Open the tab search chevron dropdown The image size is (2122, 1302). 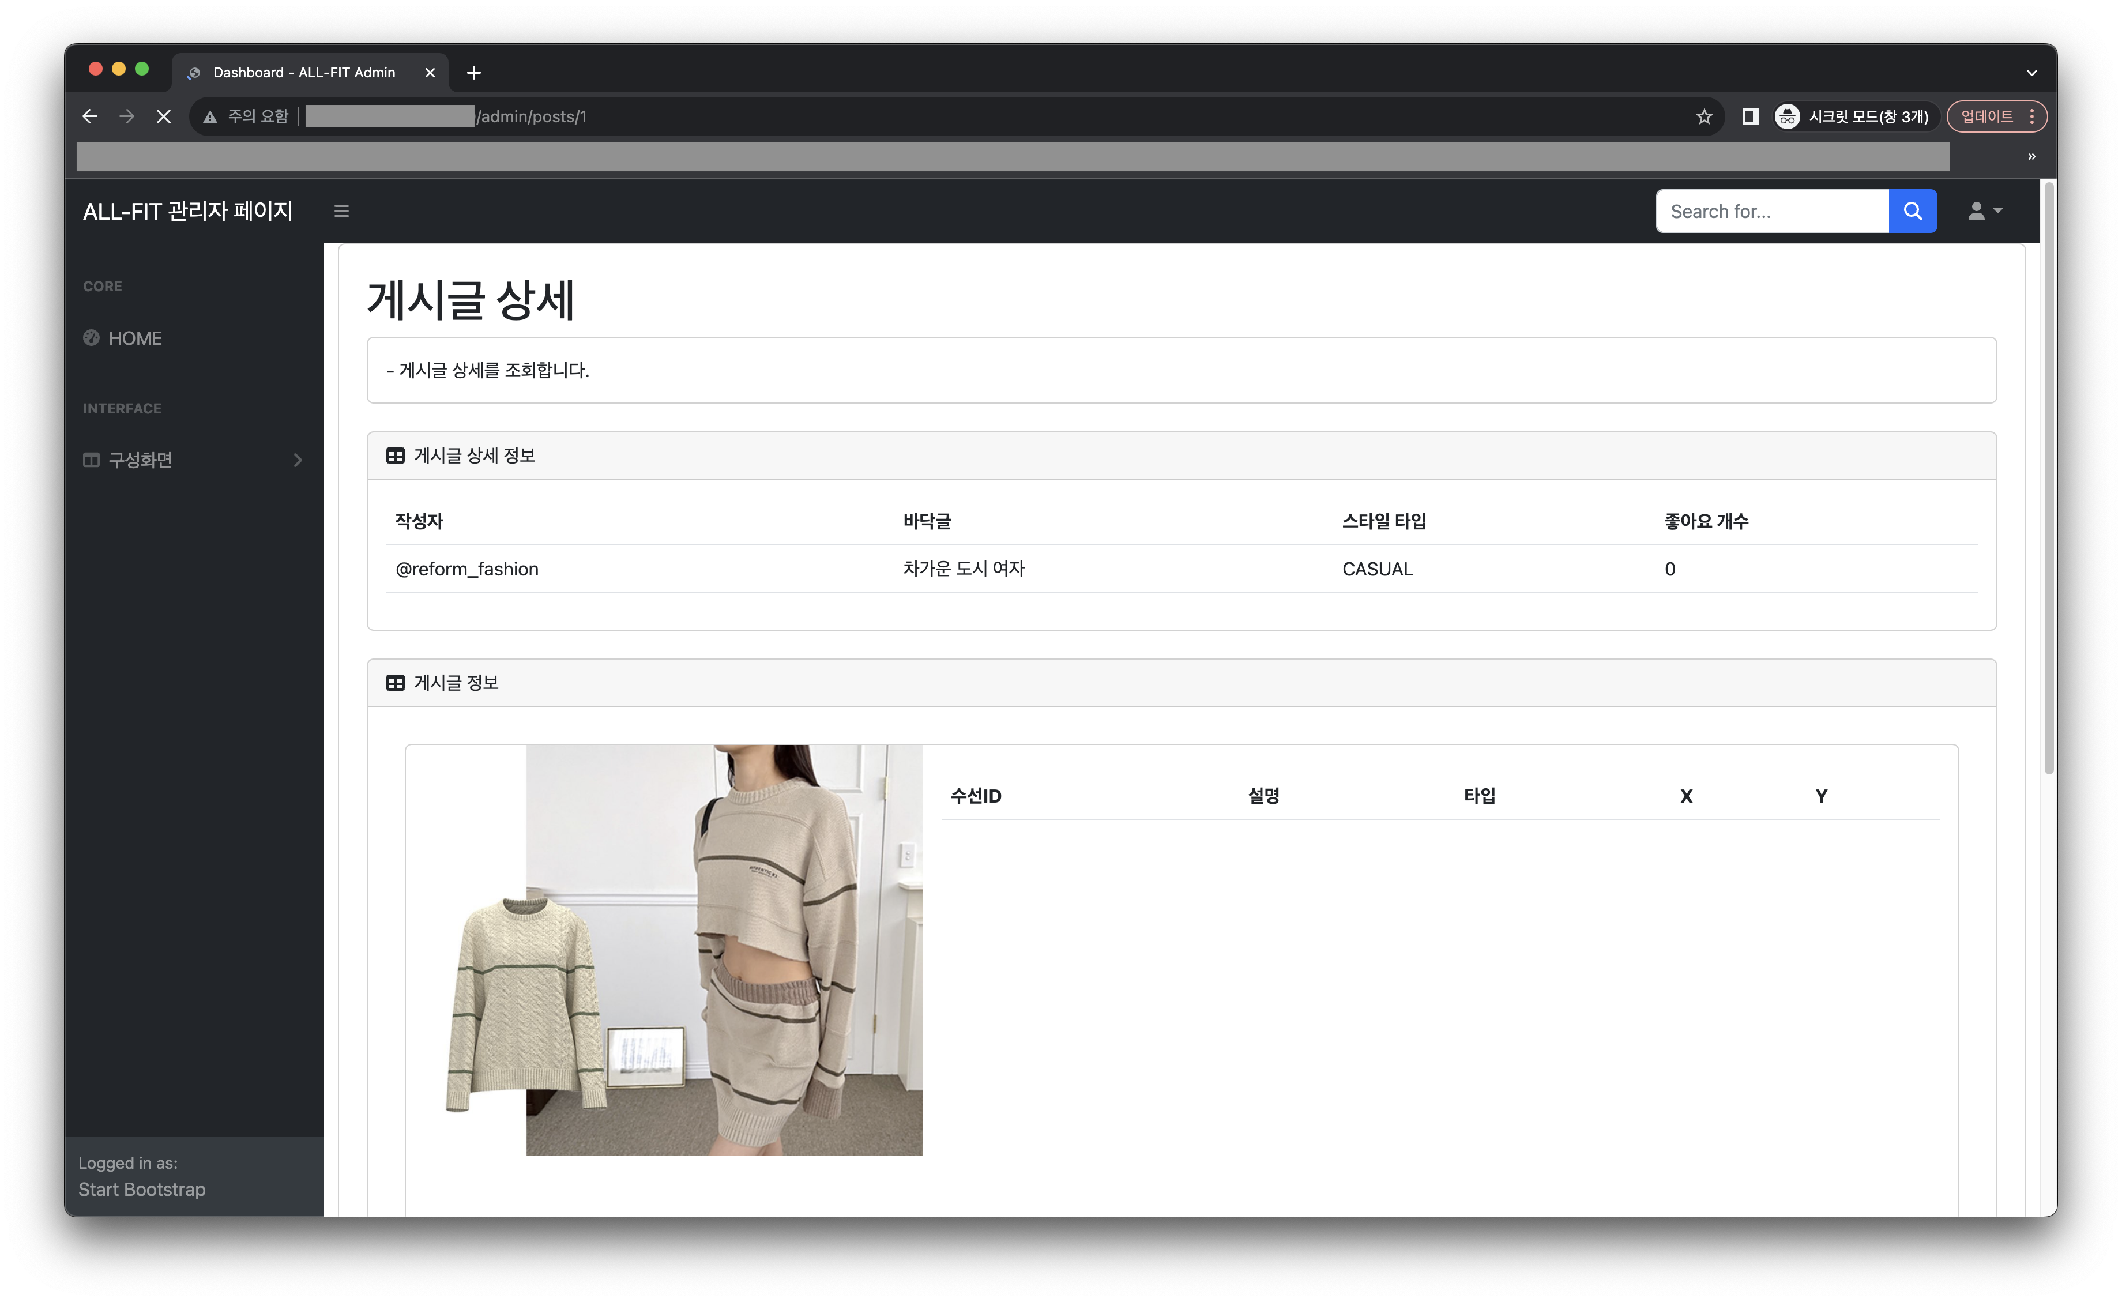[x=2031, y=72]
